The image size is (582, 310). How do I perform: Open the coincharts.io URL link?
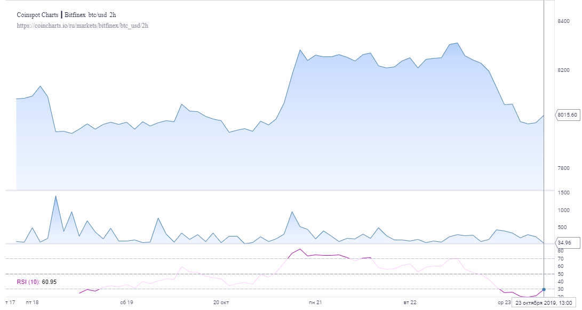pos(82,26)
